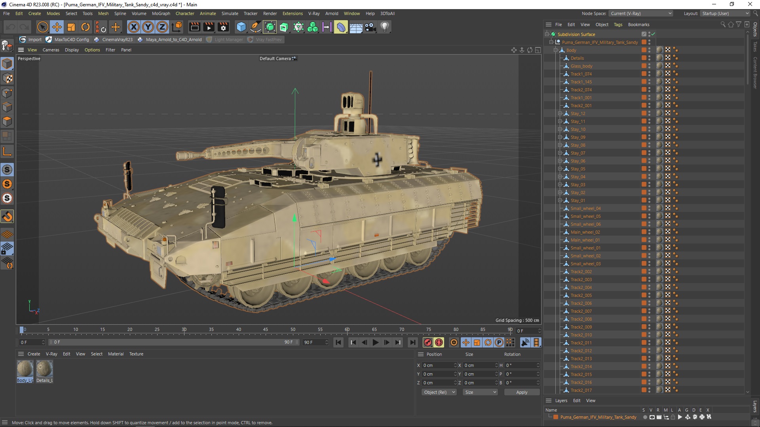Open the Animate menu
The height and width of the screenshot is (427, 760).
(x=208, y=13)
